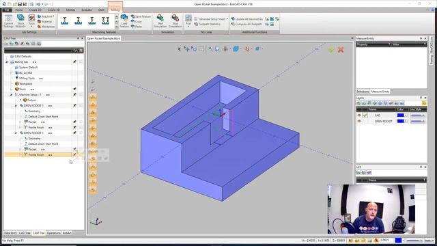Click OPEN POCKET layer blue color swatch
The height and width of the screenshot is (246, 437).
400,121
